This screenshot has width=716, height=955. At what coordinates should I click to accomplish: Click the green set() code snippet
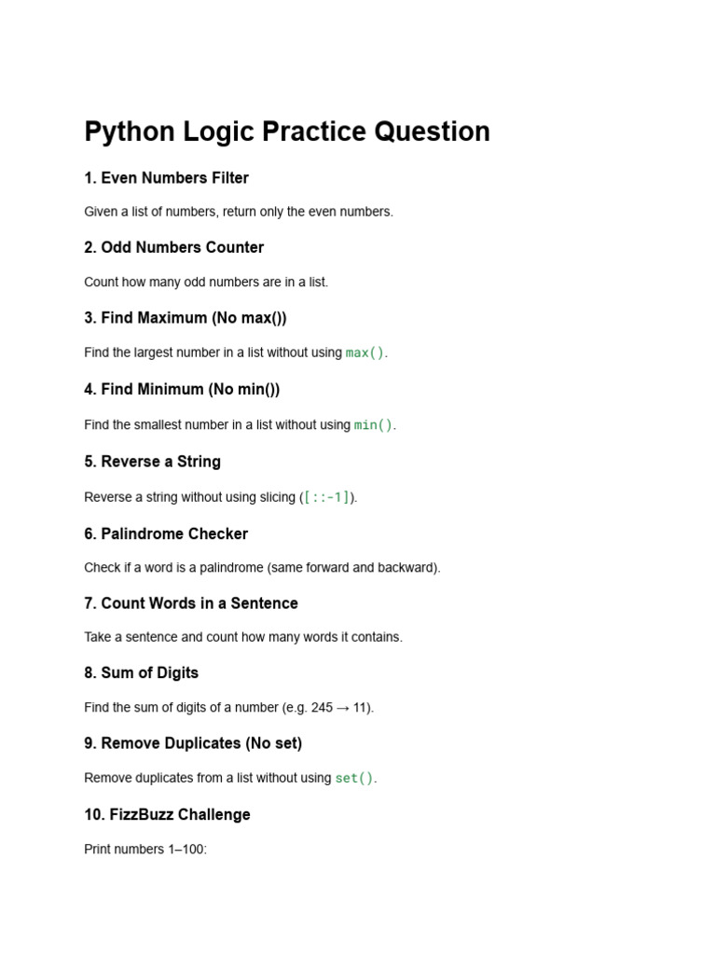[354, 779]
